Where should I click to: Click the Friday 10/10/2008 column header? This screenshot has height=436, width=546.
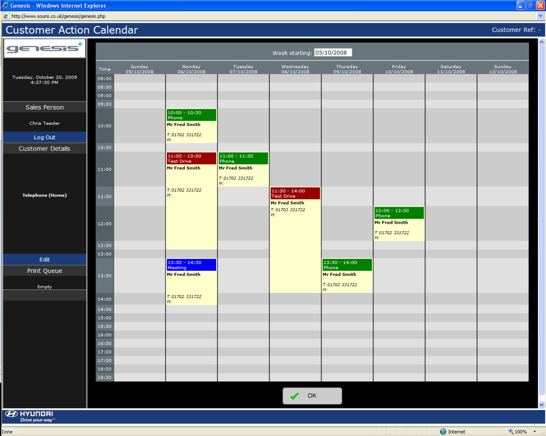coord(399,69)
